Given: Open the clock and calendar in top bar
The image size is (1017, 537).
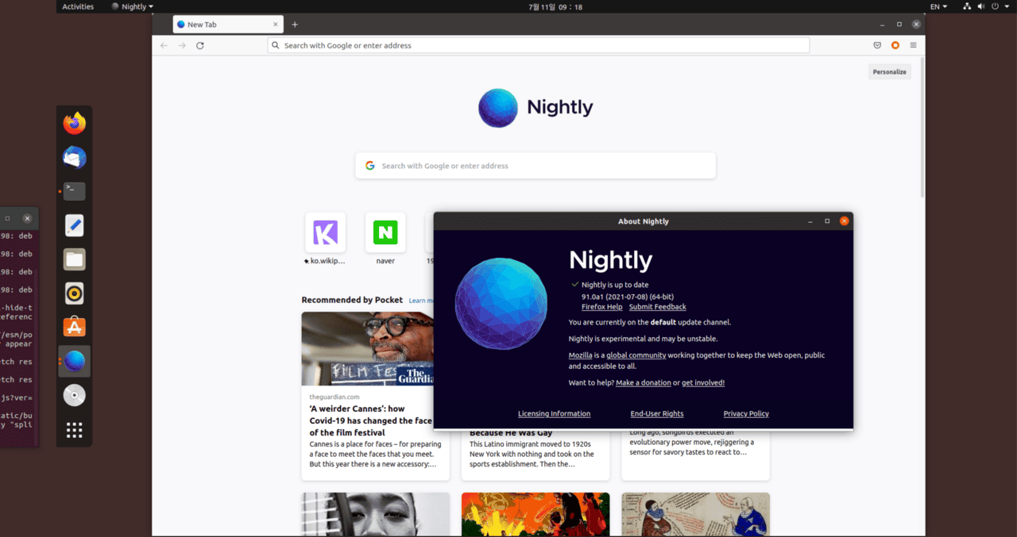Looking at the screenshot, I should pyautogui.click(x=555, y=6).
